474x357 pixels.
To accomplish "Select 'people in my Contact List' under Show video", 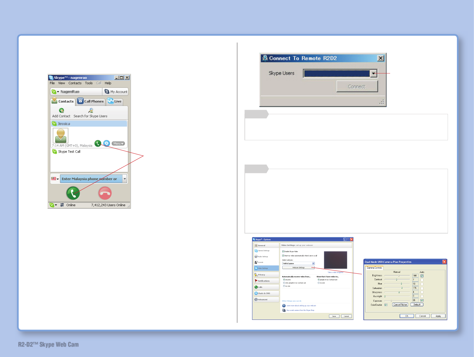I will click(318, 280).
